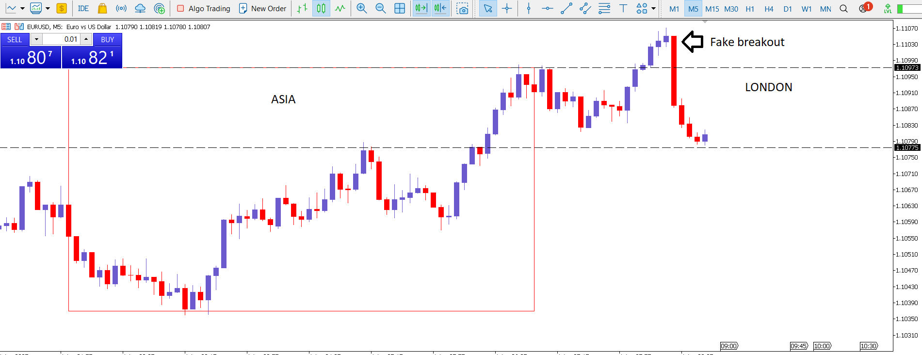Select the horizontal line drawing tool
Viewport: 922px width, 355px height.
click(547, 8)
